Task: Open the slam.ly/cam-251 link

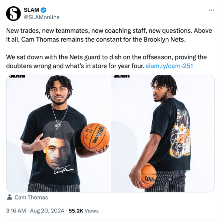Action: pos(169,66)
